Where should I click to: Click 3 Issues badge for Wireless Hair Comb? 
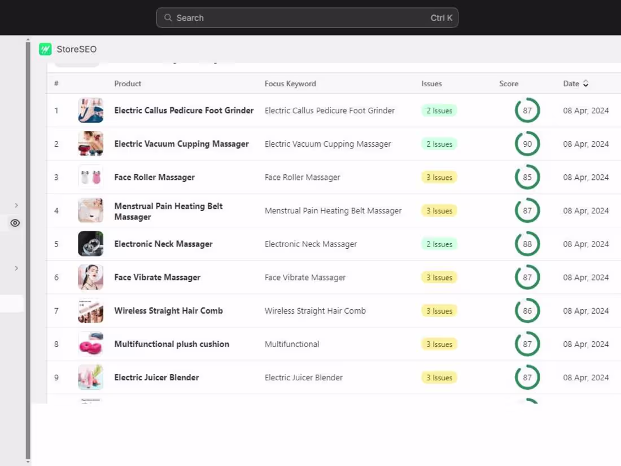click(x=439, y=311)
